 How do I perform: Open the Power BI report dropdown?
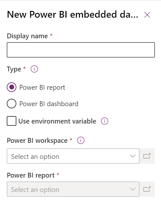(x=73, y=189)
